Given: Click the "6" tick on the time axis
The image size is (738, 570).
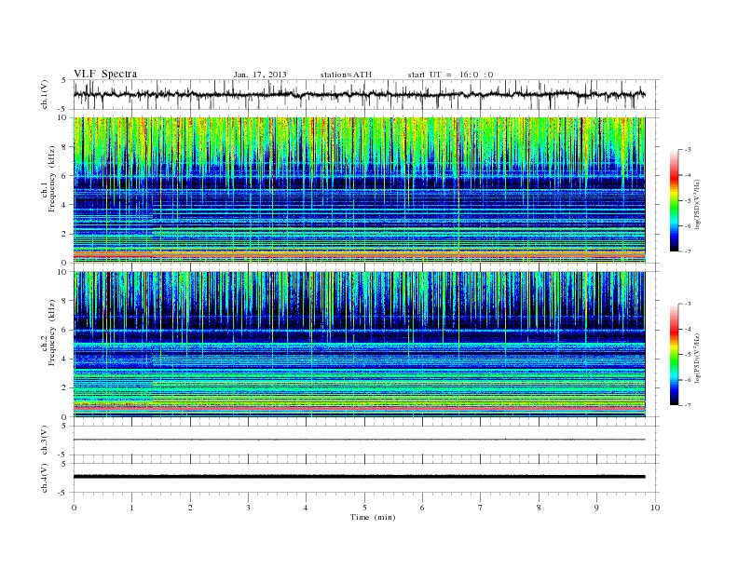Looking at the screenshot, I should pyautogui.click(x=422, y=508).
